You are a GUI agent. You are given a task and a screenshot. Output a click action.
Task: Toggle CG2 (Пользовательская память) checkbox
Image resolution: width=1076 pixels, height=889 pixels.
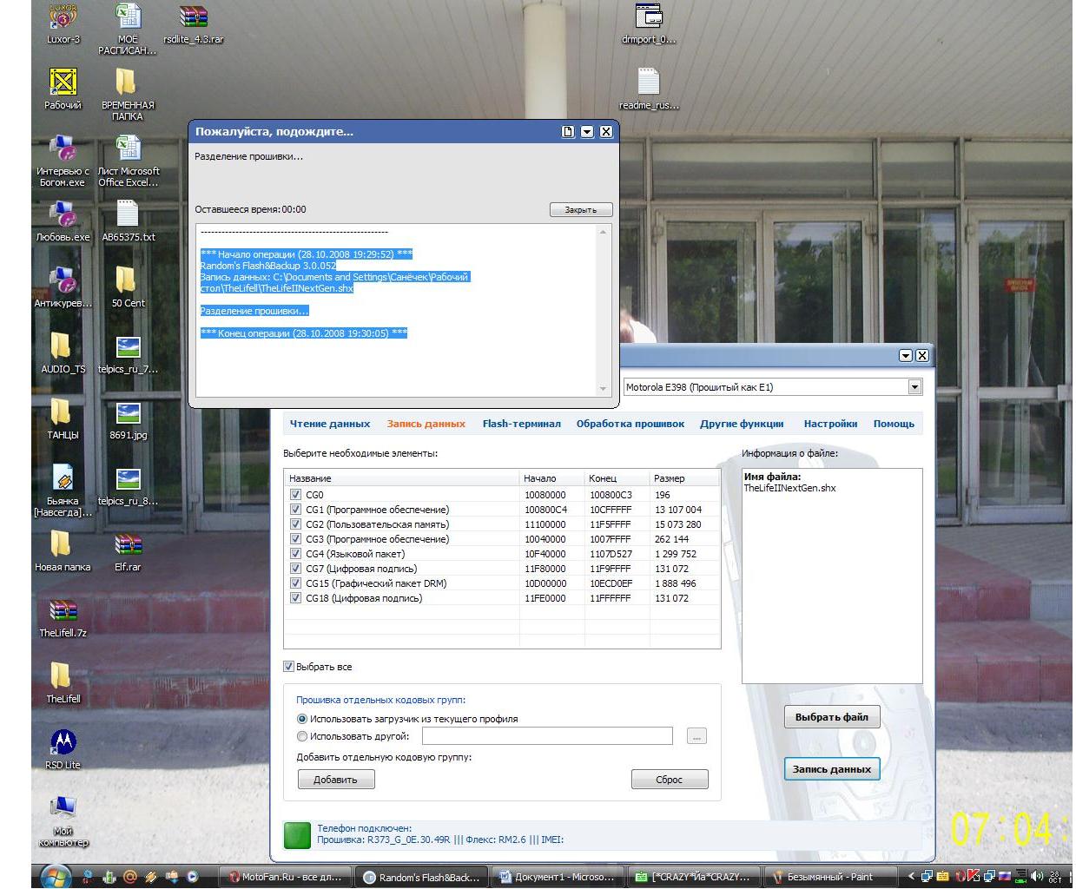point(296,524)
